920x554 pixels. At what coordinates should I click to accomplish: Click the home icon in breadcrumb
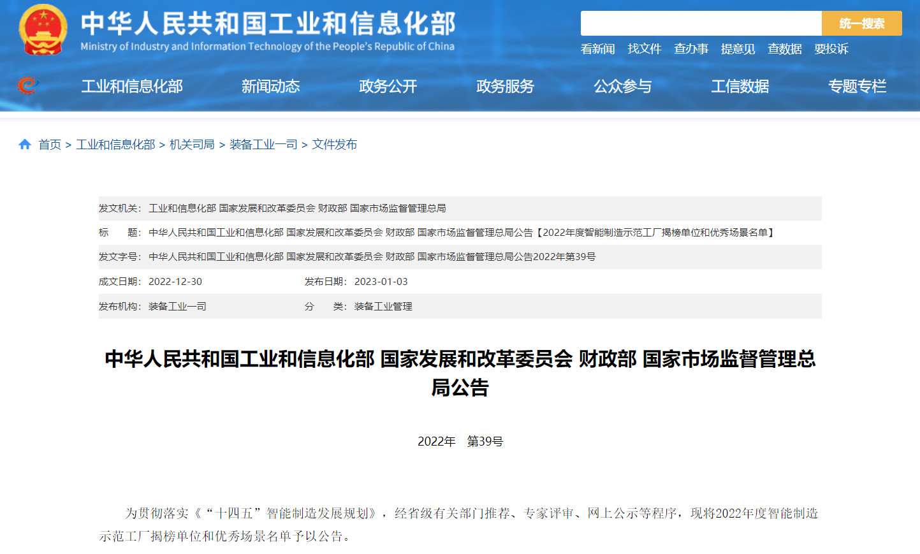[x=25, y=145]
